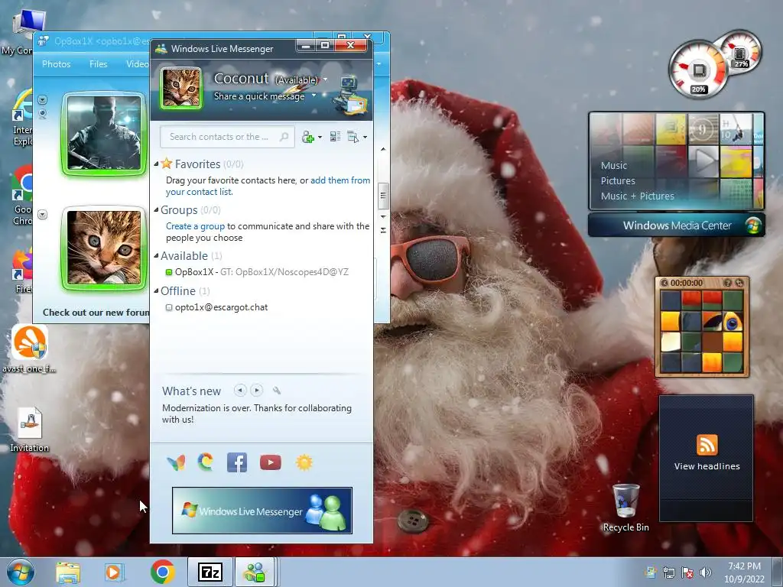This screenshot has width=783, height=587.
Task: Click the Facebook icon
Action: [x=237, y=462]
